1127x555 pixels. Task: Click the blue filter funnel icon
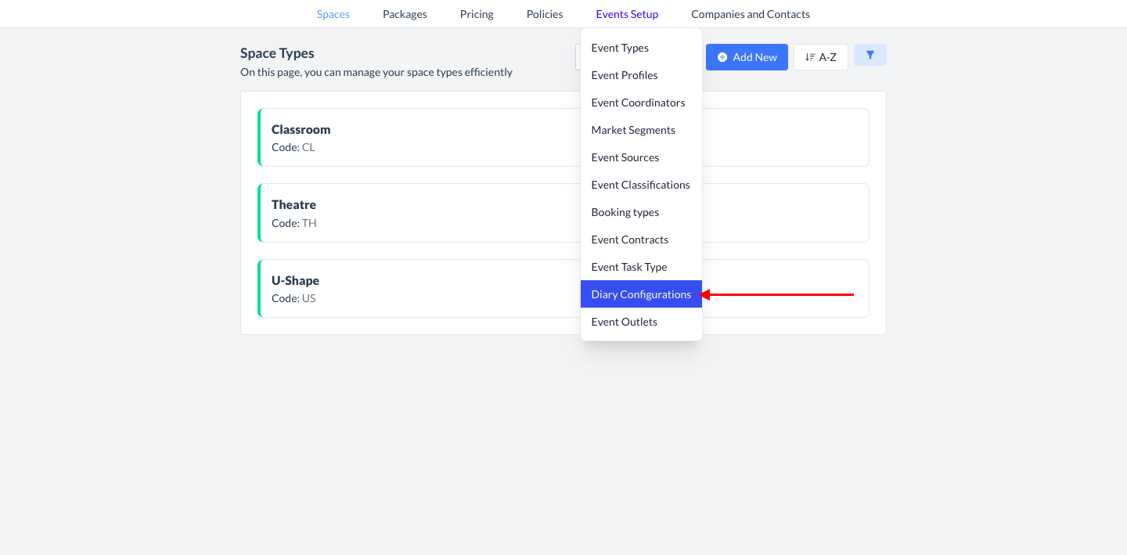[x=870, y=56]
